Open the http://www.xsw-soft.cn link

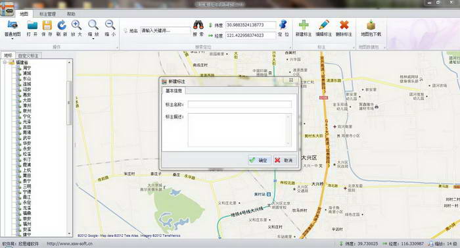pos(70,243)
